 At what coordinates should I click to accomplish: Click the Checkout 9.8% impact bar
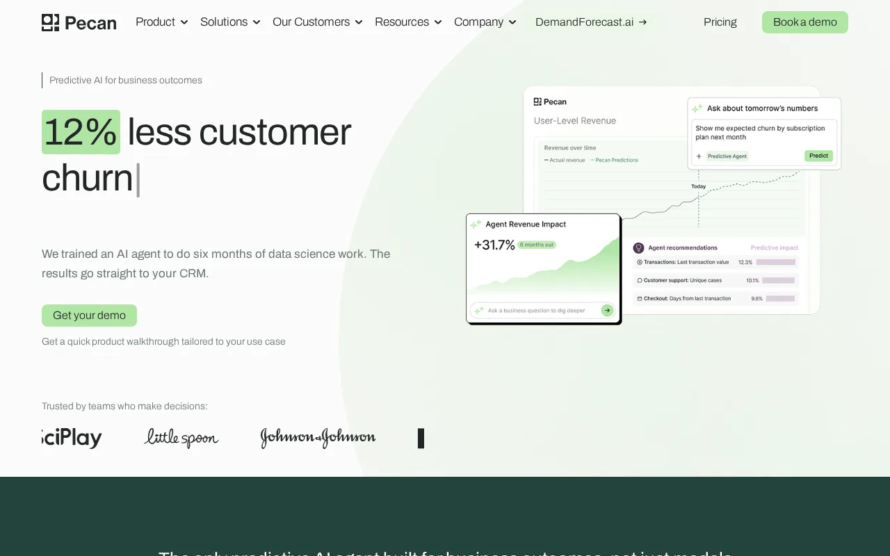(780, 299)
